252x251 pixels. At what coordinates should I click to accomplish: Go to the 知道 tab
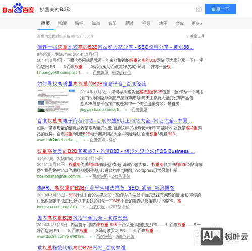(96, 23)
